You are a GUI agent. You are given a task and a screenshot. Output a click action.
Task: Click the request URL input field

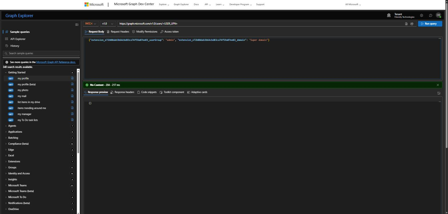261,24
